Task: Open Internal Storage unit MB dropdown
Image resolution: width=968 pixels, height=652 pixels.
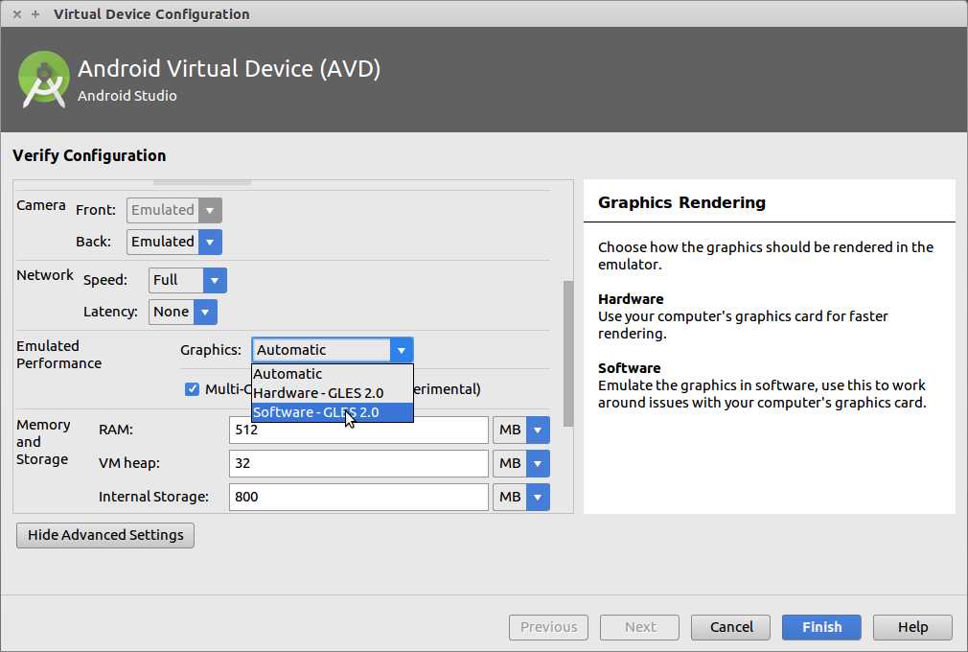Action: point(521,497)
